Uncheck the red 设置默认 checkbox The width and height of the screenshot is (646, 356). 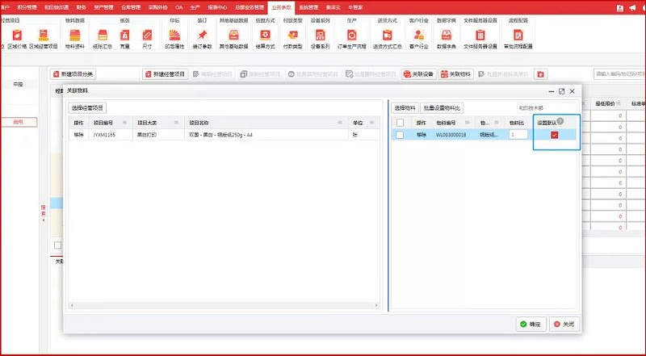tap(554, 135)
